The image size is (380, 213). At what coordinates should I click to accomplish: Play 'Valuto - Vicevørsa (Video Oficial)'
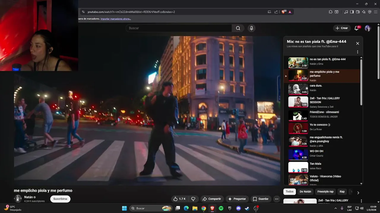[322, 180]
